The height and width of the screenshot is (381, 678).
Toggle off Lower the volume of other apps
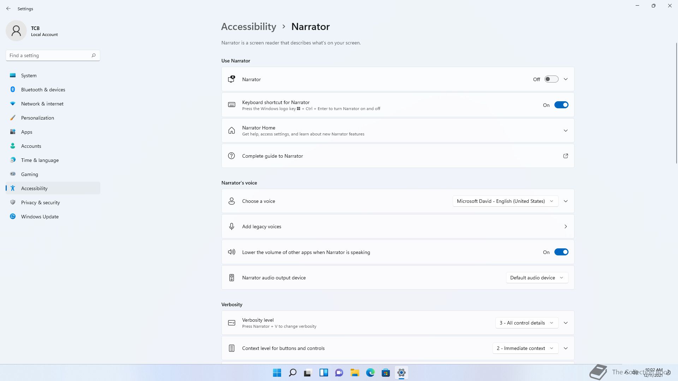coord(561,252)
